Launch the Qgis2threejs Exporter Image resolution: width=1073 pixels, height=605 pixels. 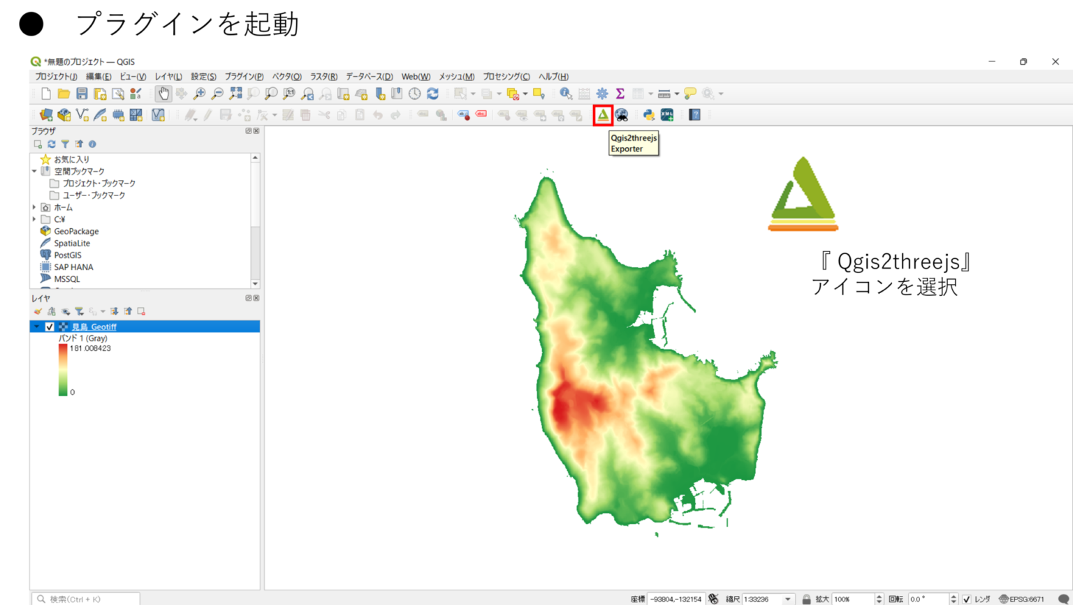[602, 116]
